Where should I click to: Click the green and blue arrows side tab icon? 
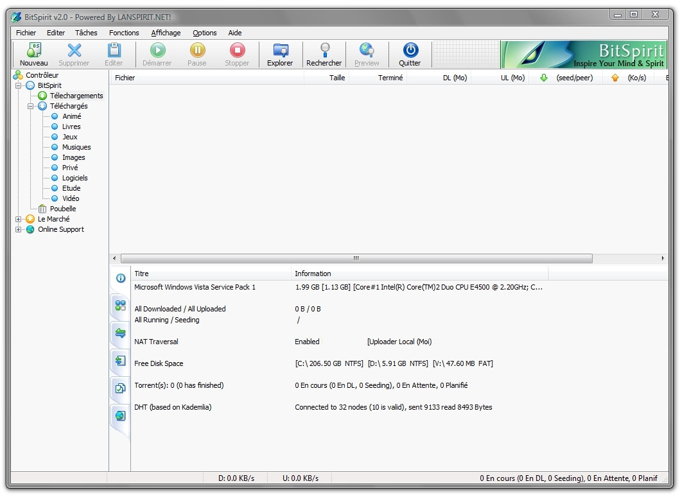pos(120,333)
